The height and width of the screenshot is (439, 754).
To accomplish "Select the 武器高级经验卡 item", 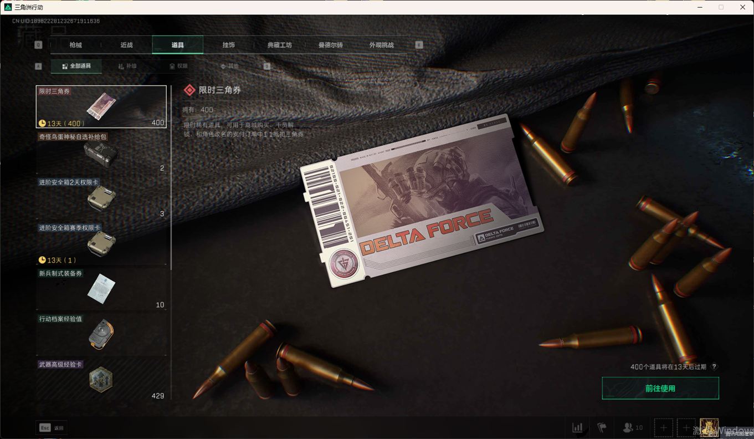I will (101, 380).
